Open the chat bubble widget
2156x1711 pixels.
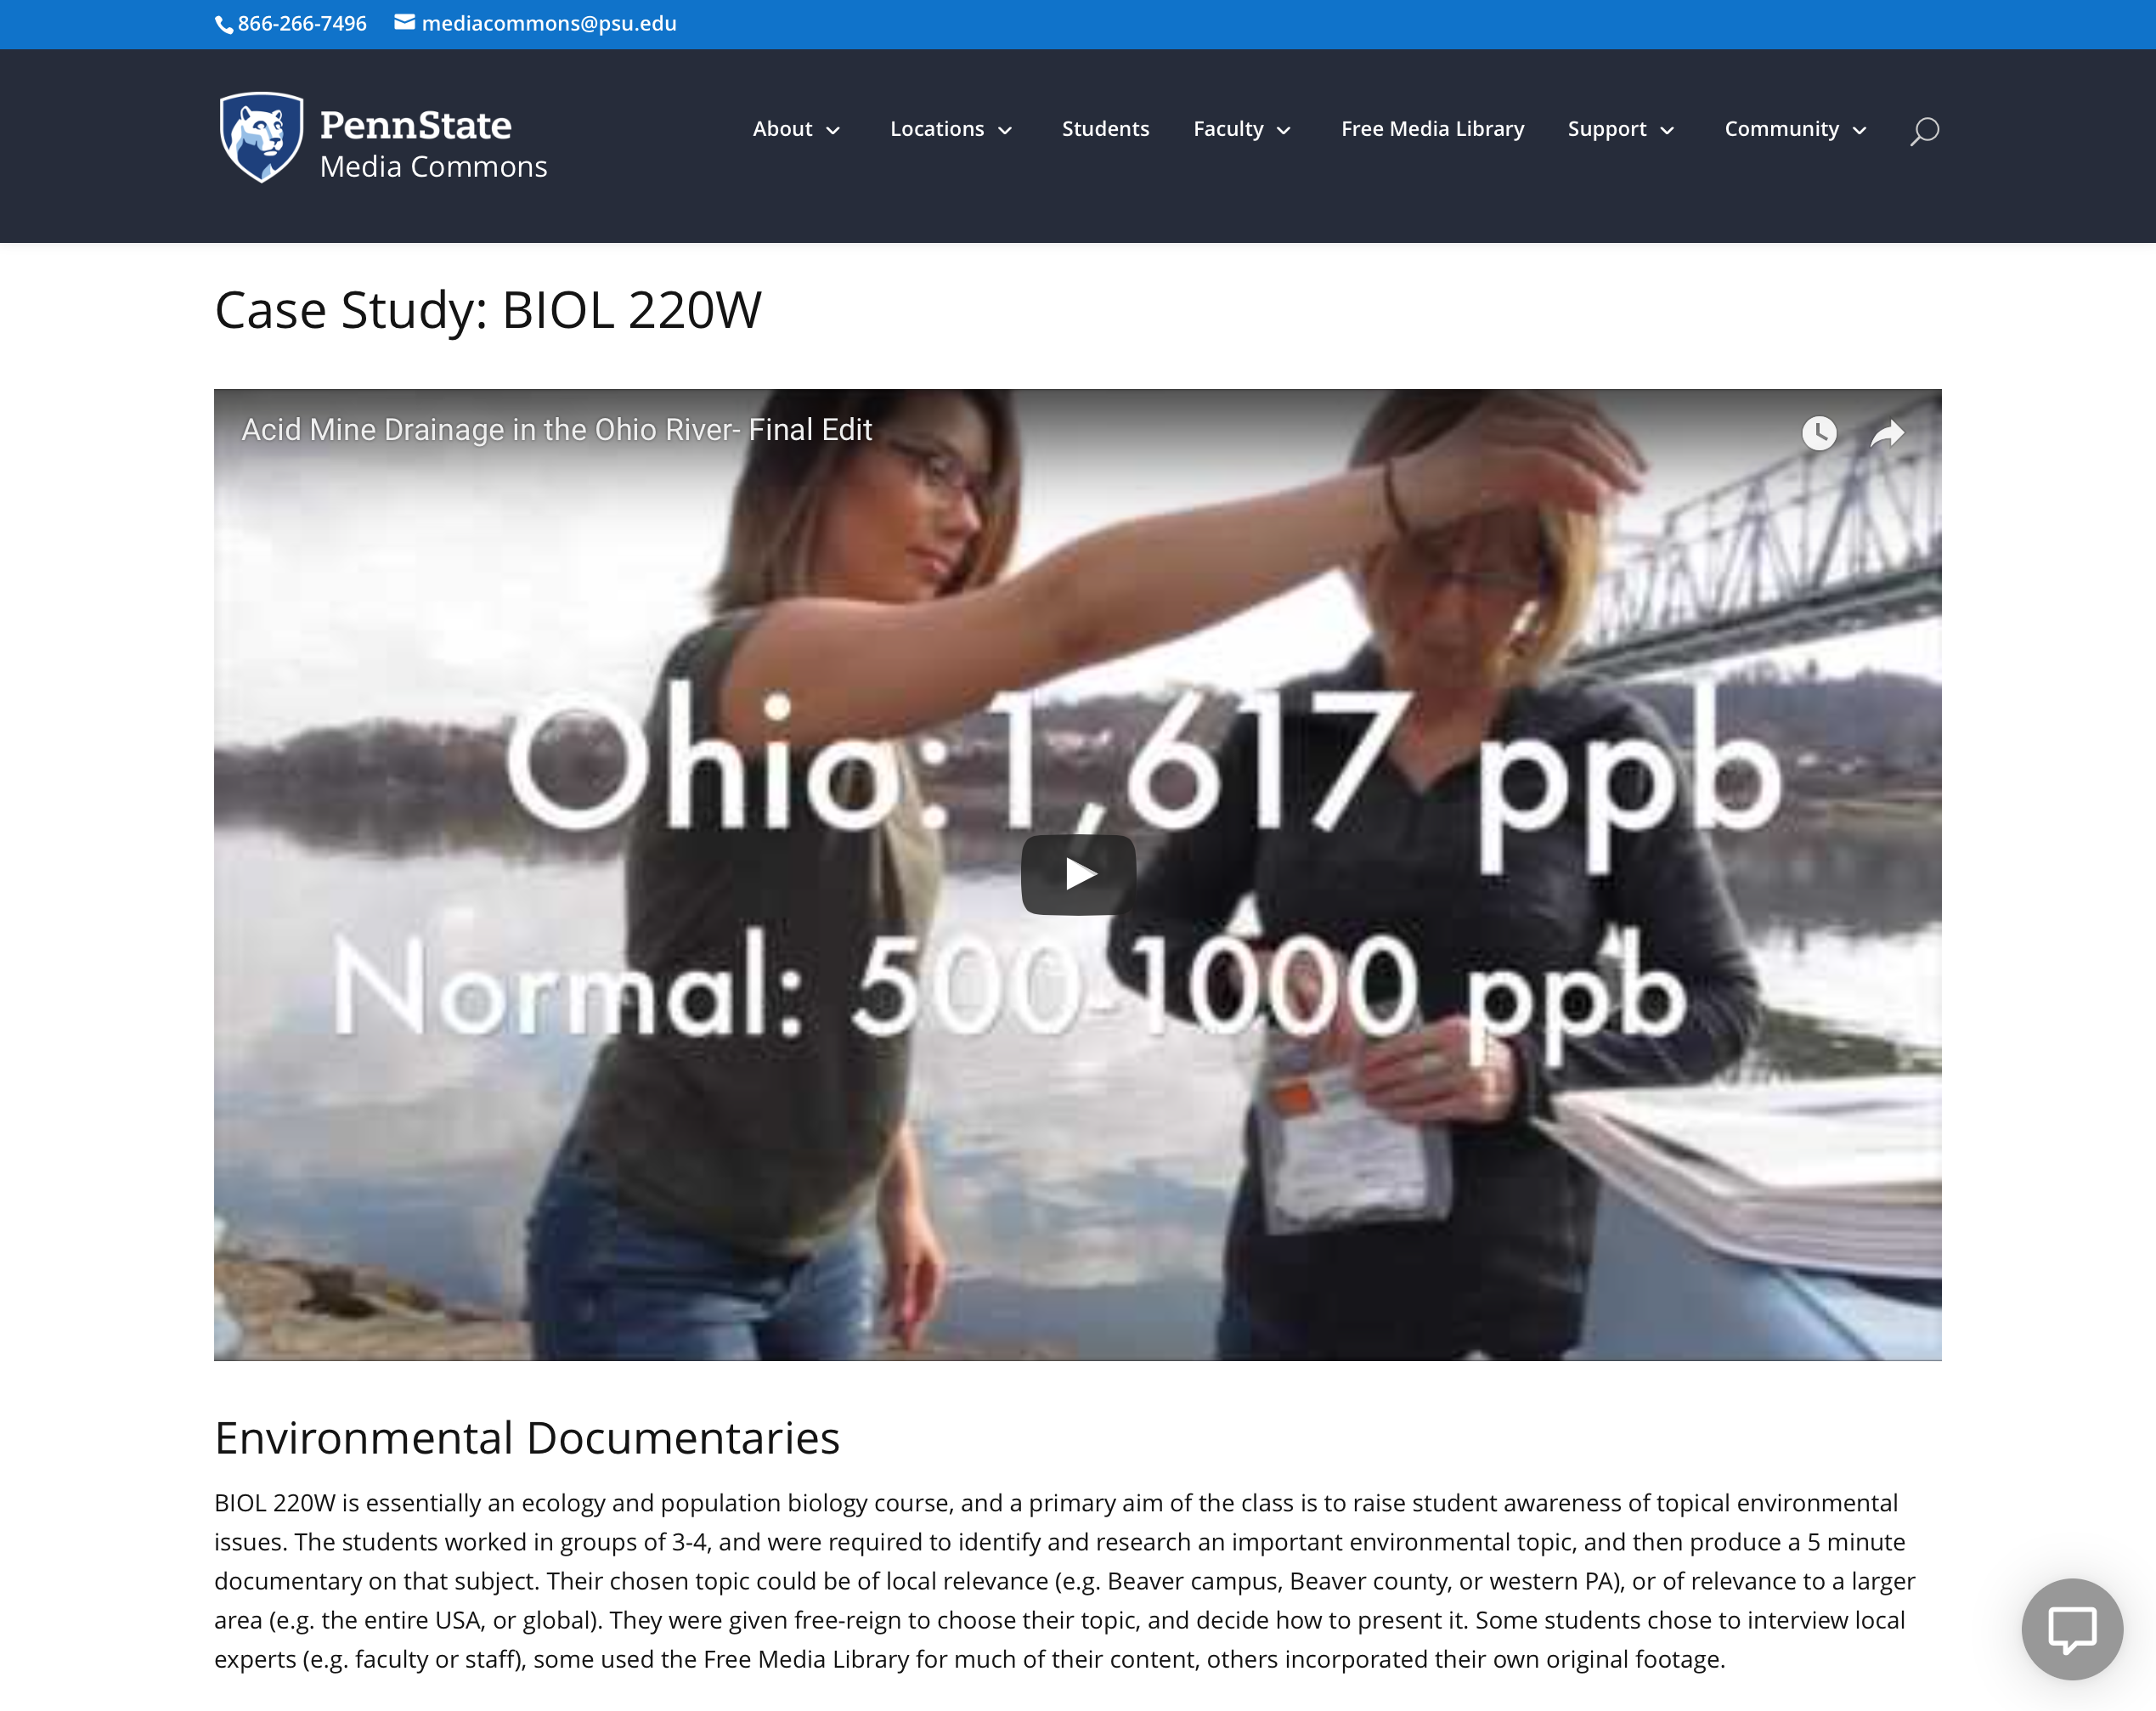pyautogui.click(x=2072, y=1629)
